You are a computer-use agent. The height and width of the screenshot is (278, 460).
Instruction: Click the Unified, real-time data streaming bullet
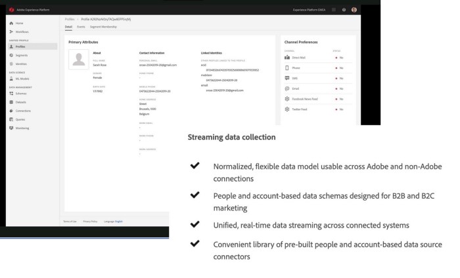[x=311, y=226]
